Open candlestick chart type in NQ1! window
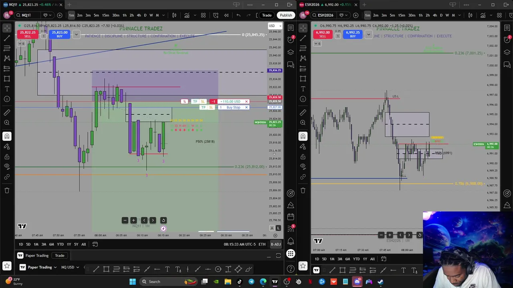The height and width of the screenshot is (288, 513). tap(174, 15)
